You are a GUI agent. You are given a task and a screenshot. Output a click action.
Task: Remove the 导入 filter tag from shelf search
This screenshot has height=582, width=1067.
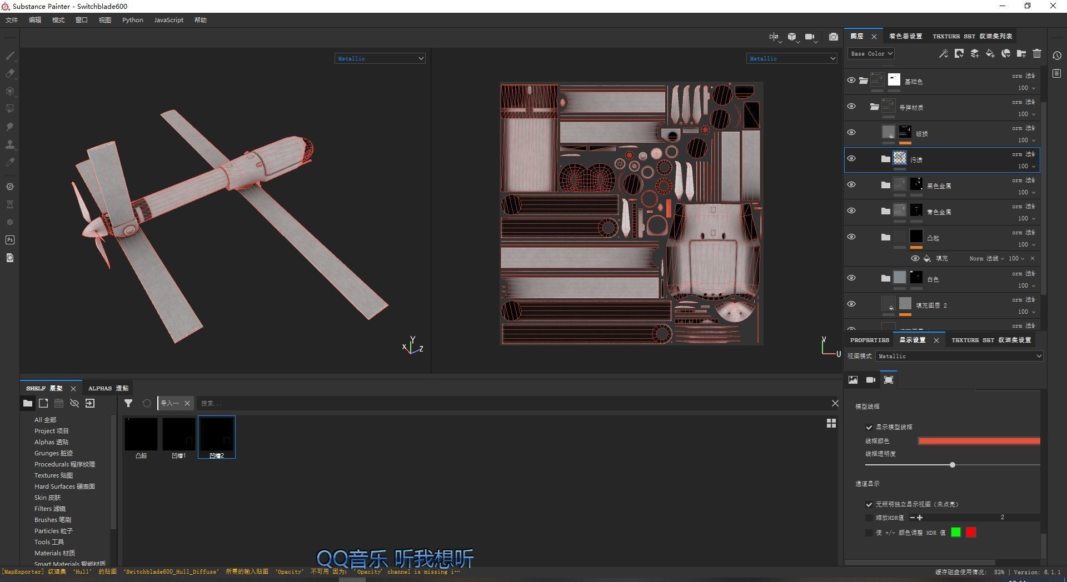187,403
